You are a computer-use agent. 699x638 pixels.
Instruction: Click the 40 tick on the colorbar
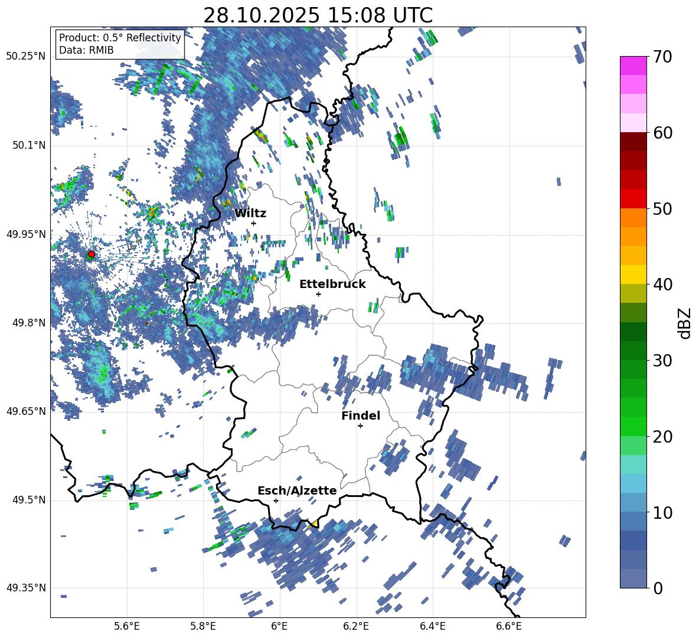pos(662,284)
